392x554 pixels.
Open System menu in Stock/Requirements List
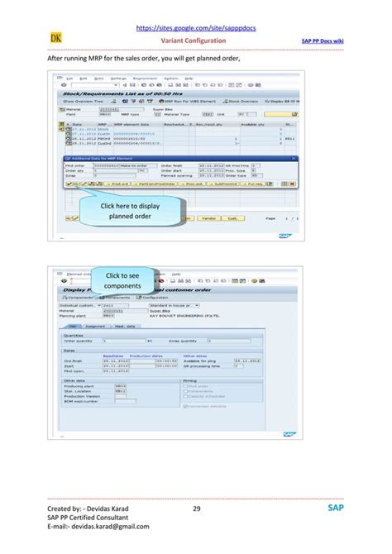pyautogui.click(x=171, y=79)
